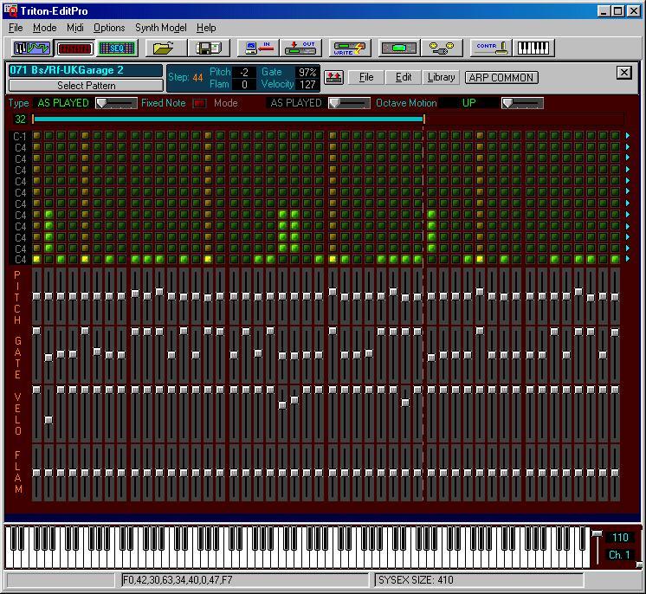646x594 pixels.
Task: Click the WRITE to synth icon
Action: pyautogui.click(x=350, y=48)
